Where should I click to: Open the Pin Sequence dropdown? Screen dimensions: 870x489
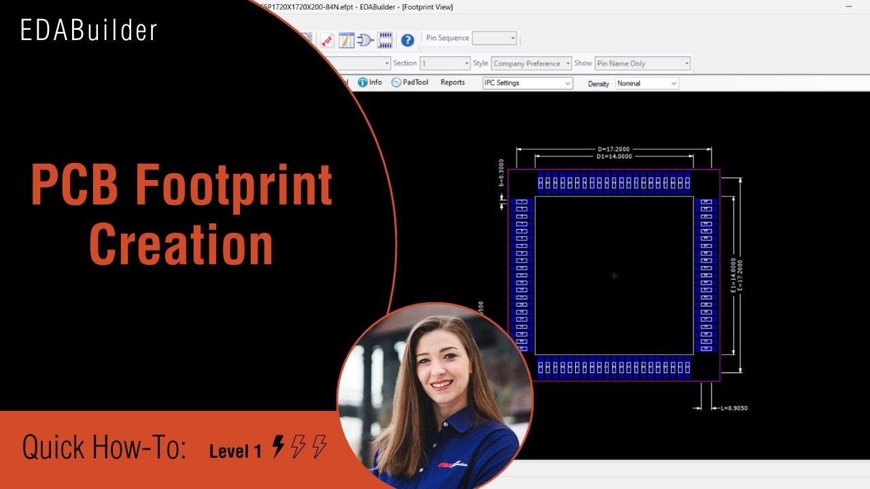tap(494, 38)
